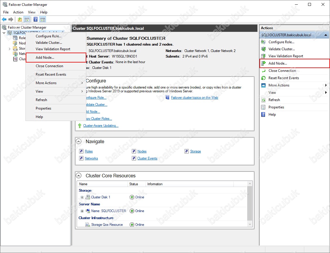The height and width of the screenshot is (253, 330).
Task: Follow the Storage link in Navigate
Action: [x=195, y=151]
